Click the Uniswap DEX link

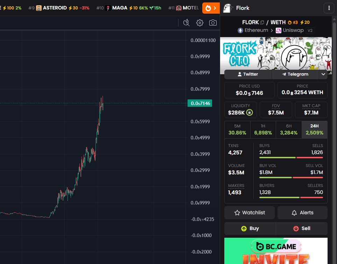click(289, 30)
